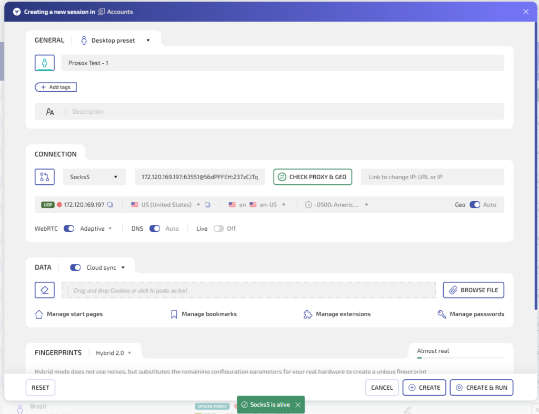Image resolution: width=539 pixels, height=414 pixels.
Task: Click the CHECK PROXY & GEO button
Action: (313, 176)
